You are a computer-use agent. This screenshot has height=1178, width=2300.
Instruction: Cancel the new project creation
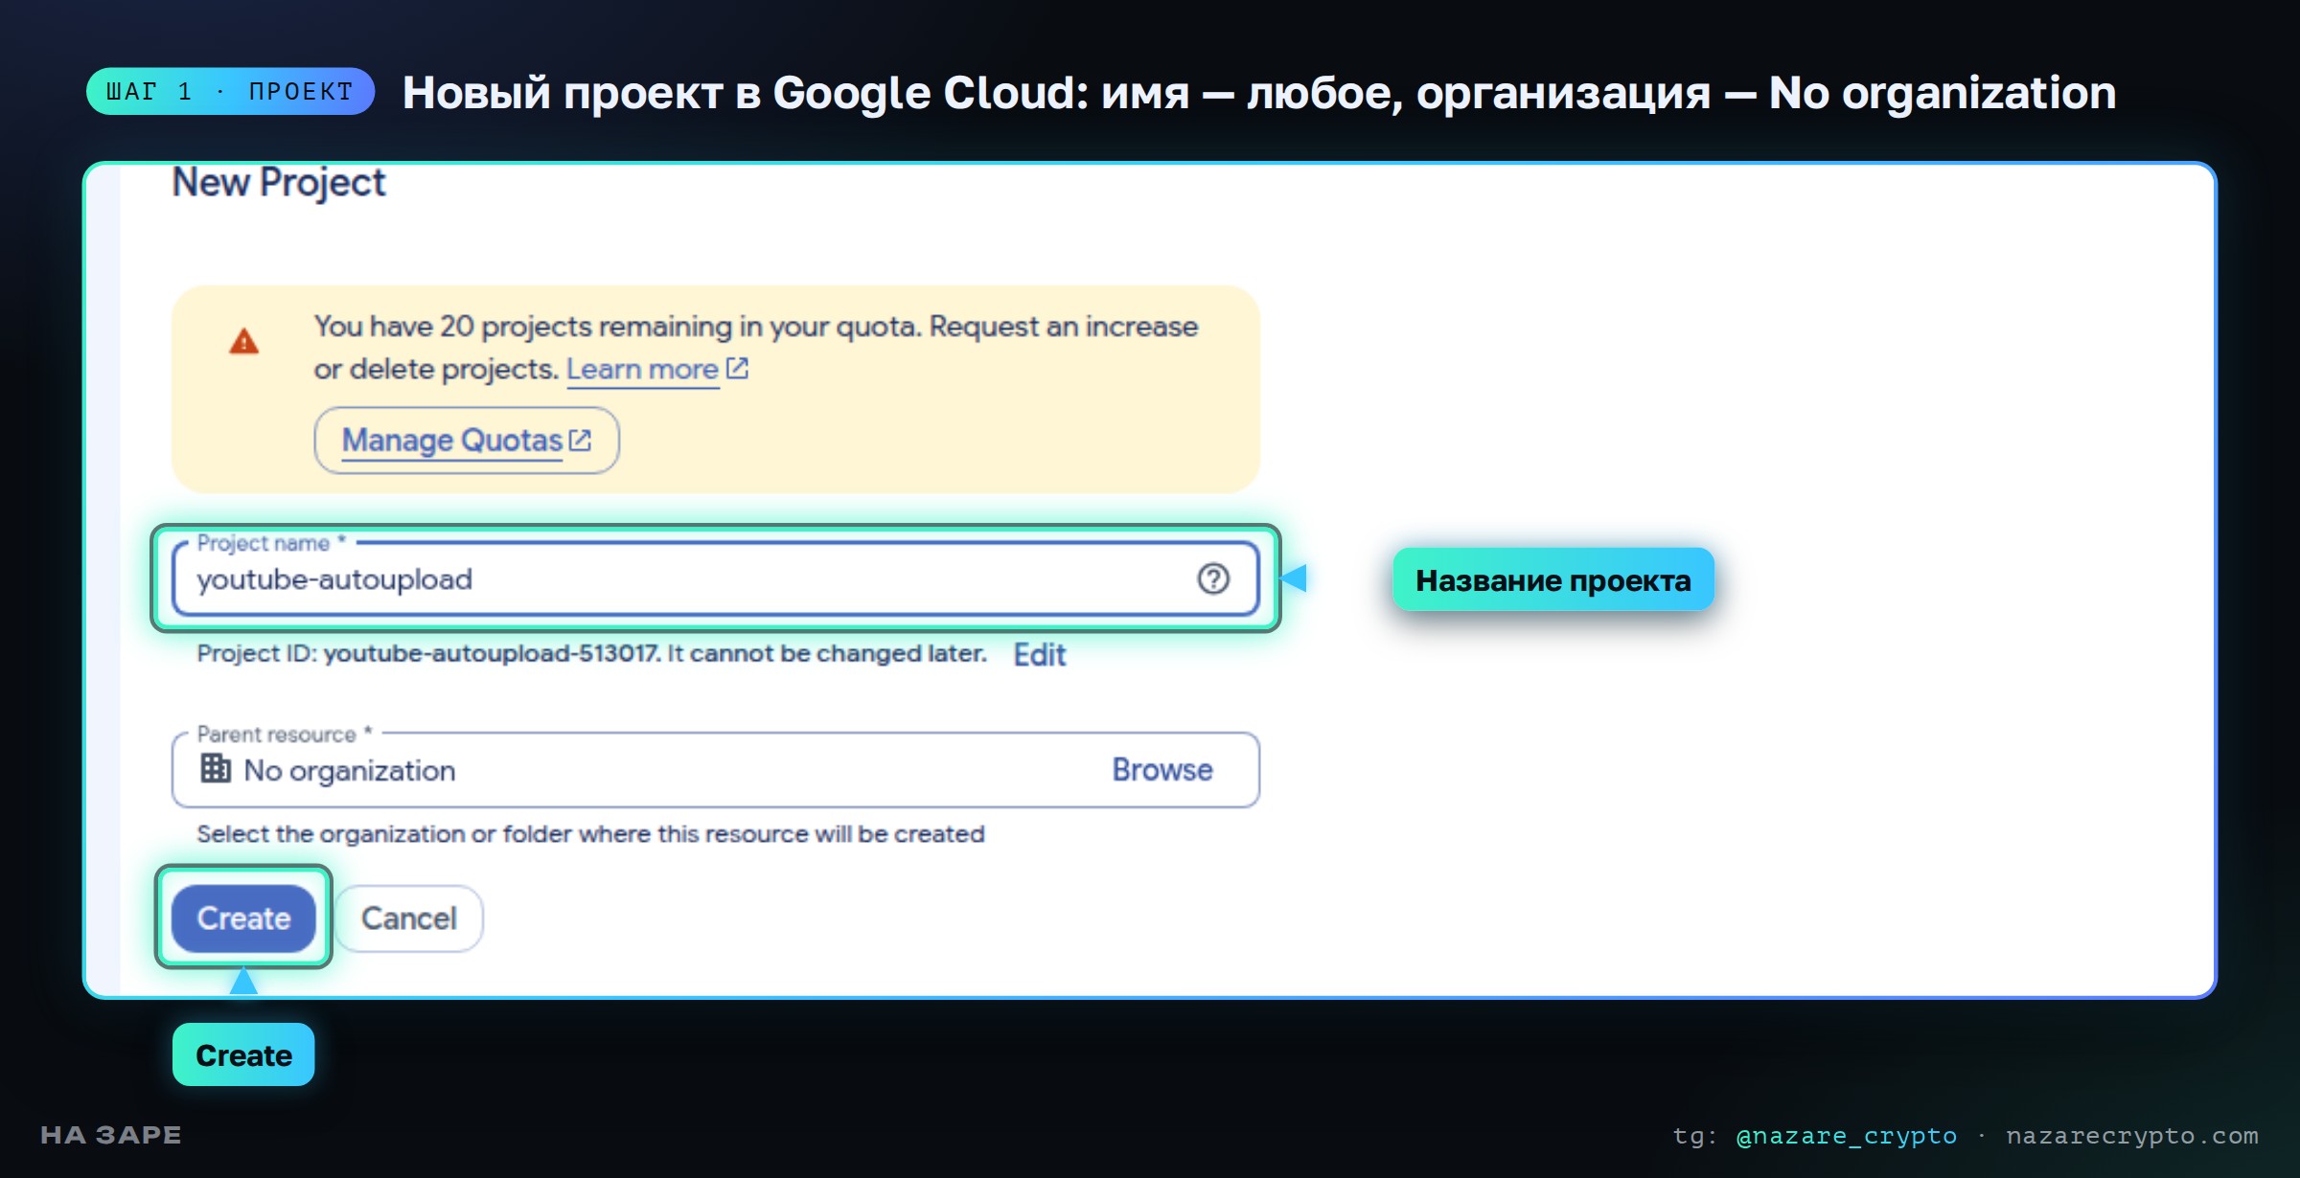[x=408, y=917]
